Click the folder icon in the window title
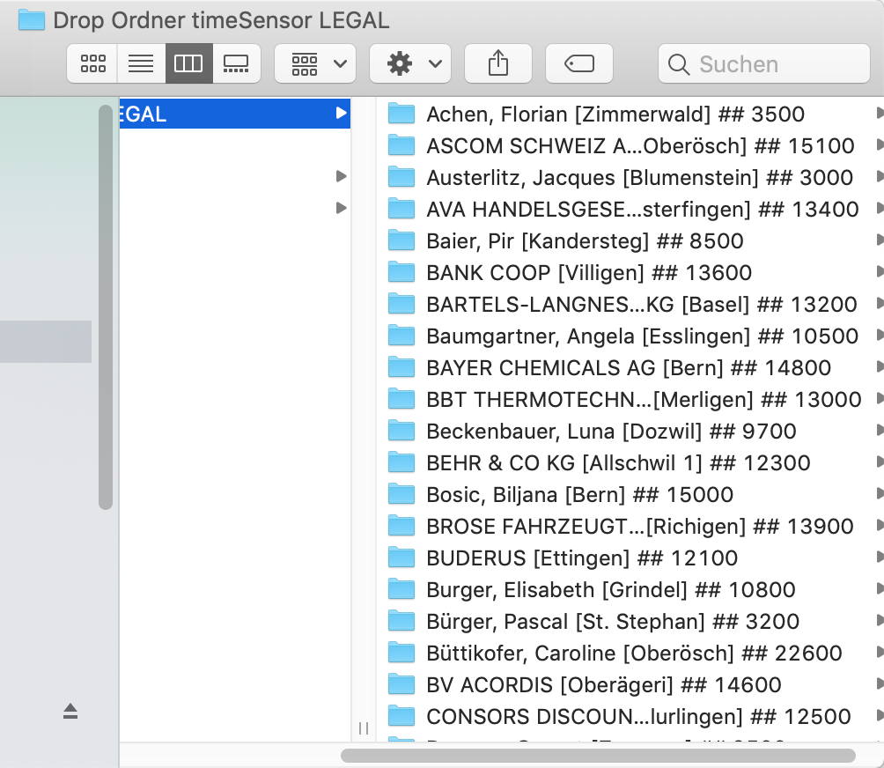 pyautogui.click(x=32, y=20)
